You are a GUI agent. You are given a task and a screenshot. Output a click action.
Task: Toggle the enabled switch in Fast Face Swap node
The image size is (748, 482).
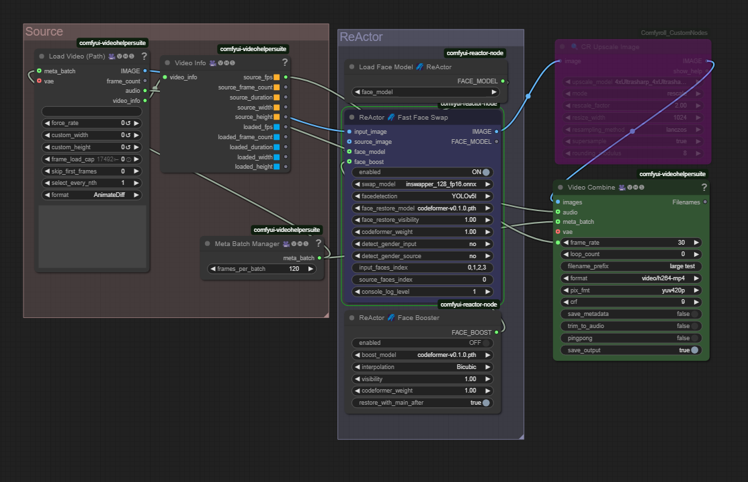click(x=486, y=172)
